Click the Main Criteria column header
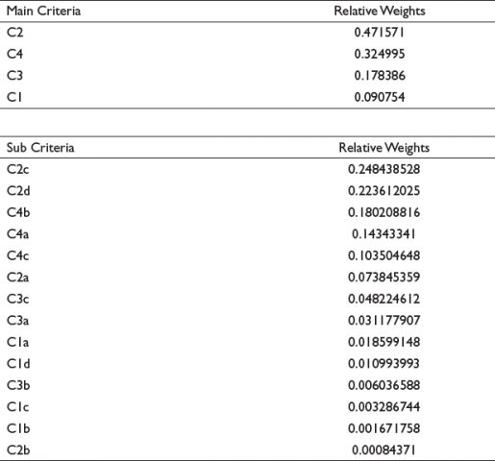This screenshot has width=495, height=461. tap(43, 12)
